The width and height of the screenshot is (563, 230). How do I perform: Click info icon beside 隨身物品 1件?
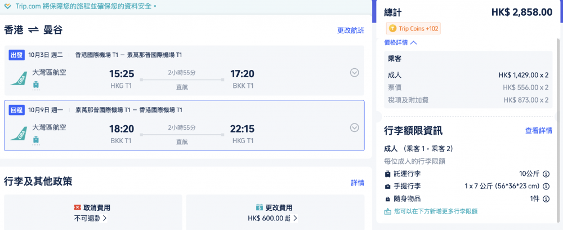coord(546,199)
